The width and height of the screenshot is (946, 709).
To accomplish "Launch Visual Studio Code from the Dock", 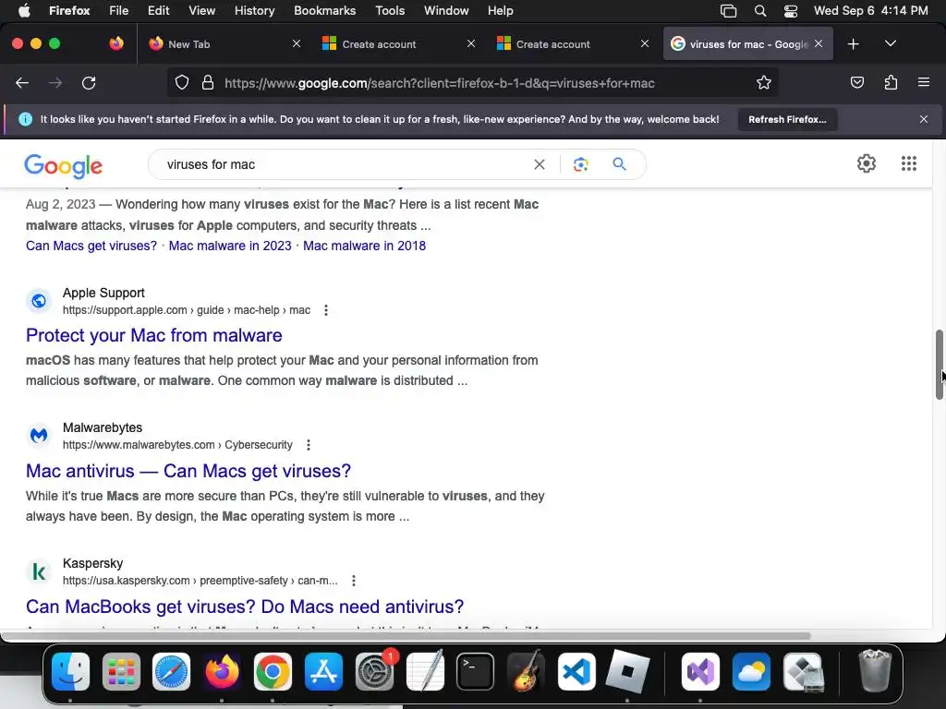I will point(576,671).
